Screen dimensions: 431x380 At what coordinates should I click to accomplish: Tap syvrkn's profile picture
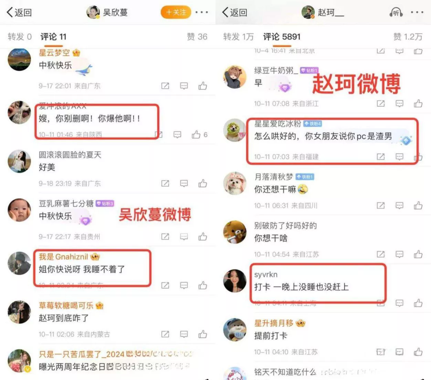tap(235, 281)
